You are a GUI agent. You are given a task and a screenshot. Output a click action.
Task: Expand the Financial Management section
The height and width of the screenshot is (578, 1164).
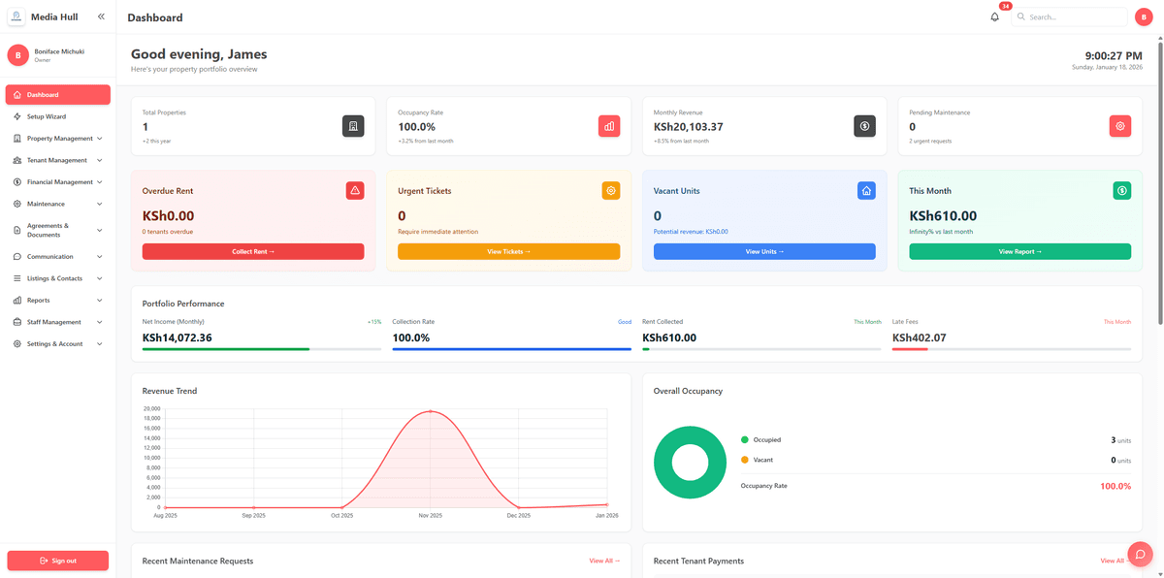[58, 181]
